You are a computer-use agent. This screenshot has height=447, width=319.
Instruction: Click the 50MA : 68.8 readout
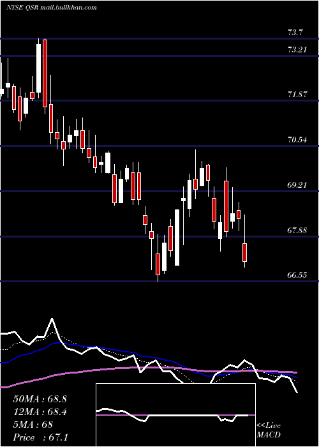(x=40, y=399)
